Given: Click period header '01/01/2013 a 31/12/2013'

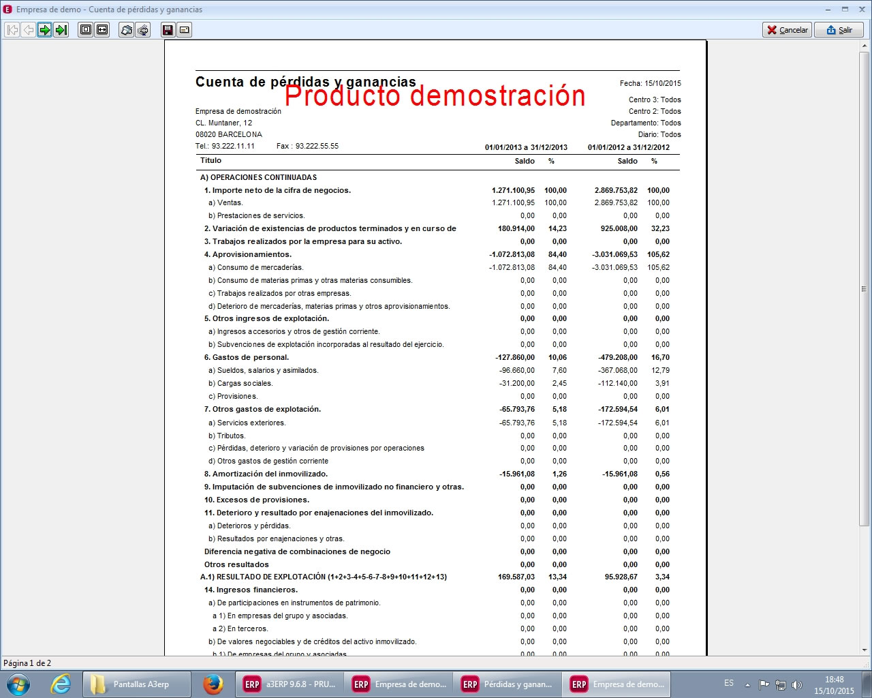Looking at the screenshot, I should pos(526,147).
